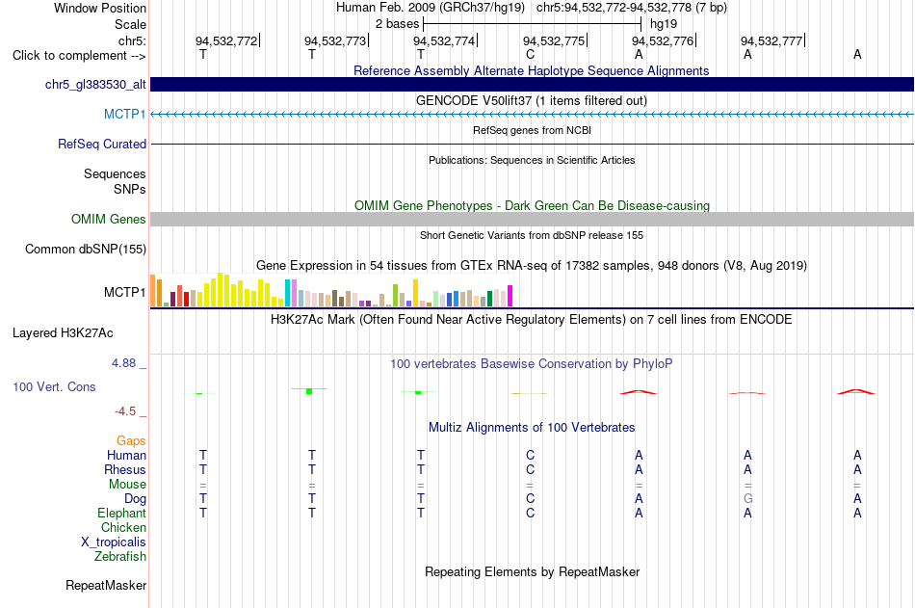Viewport: 915px width, 608px height.
Task: Click the Elephant species label
Action: point(121,513)
